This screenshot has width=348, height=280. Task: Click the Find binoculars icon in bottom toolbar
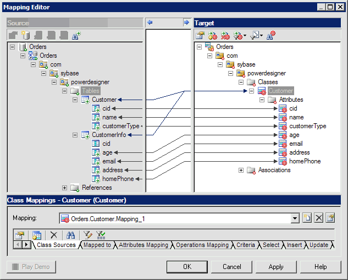click(70, 235)
